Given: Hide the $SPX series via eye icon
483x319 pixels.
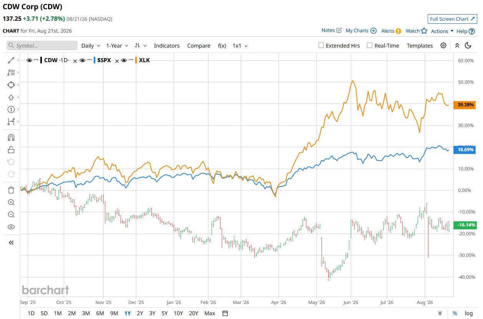Looking at the screenshot, I should (82, 60).
